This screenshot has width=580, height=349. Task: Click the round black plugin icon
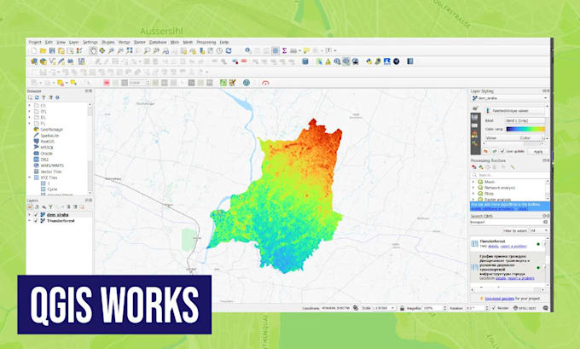click(x=396, y=61)
